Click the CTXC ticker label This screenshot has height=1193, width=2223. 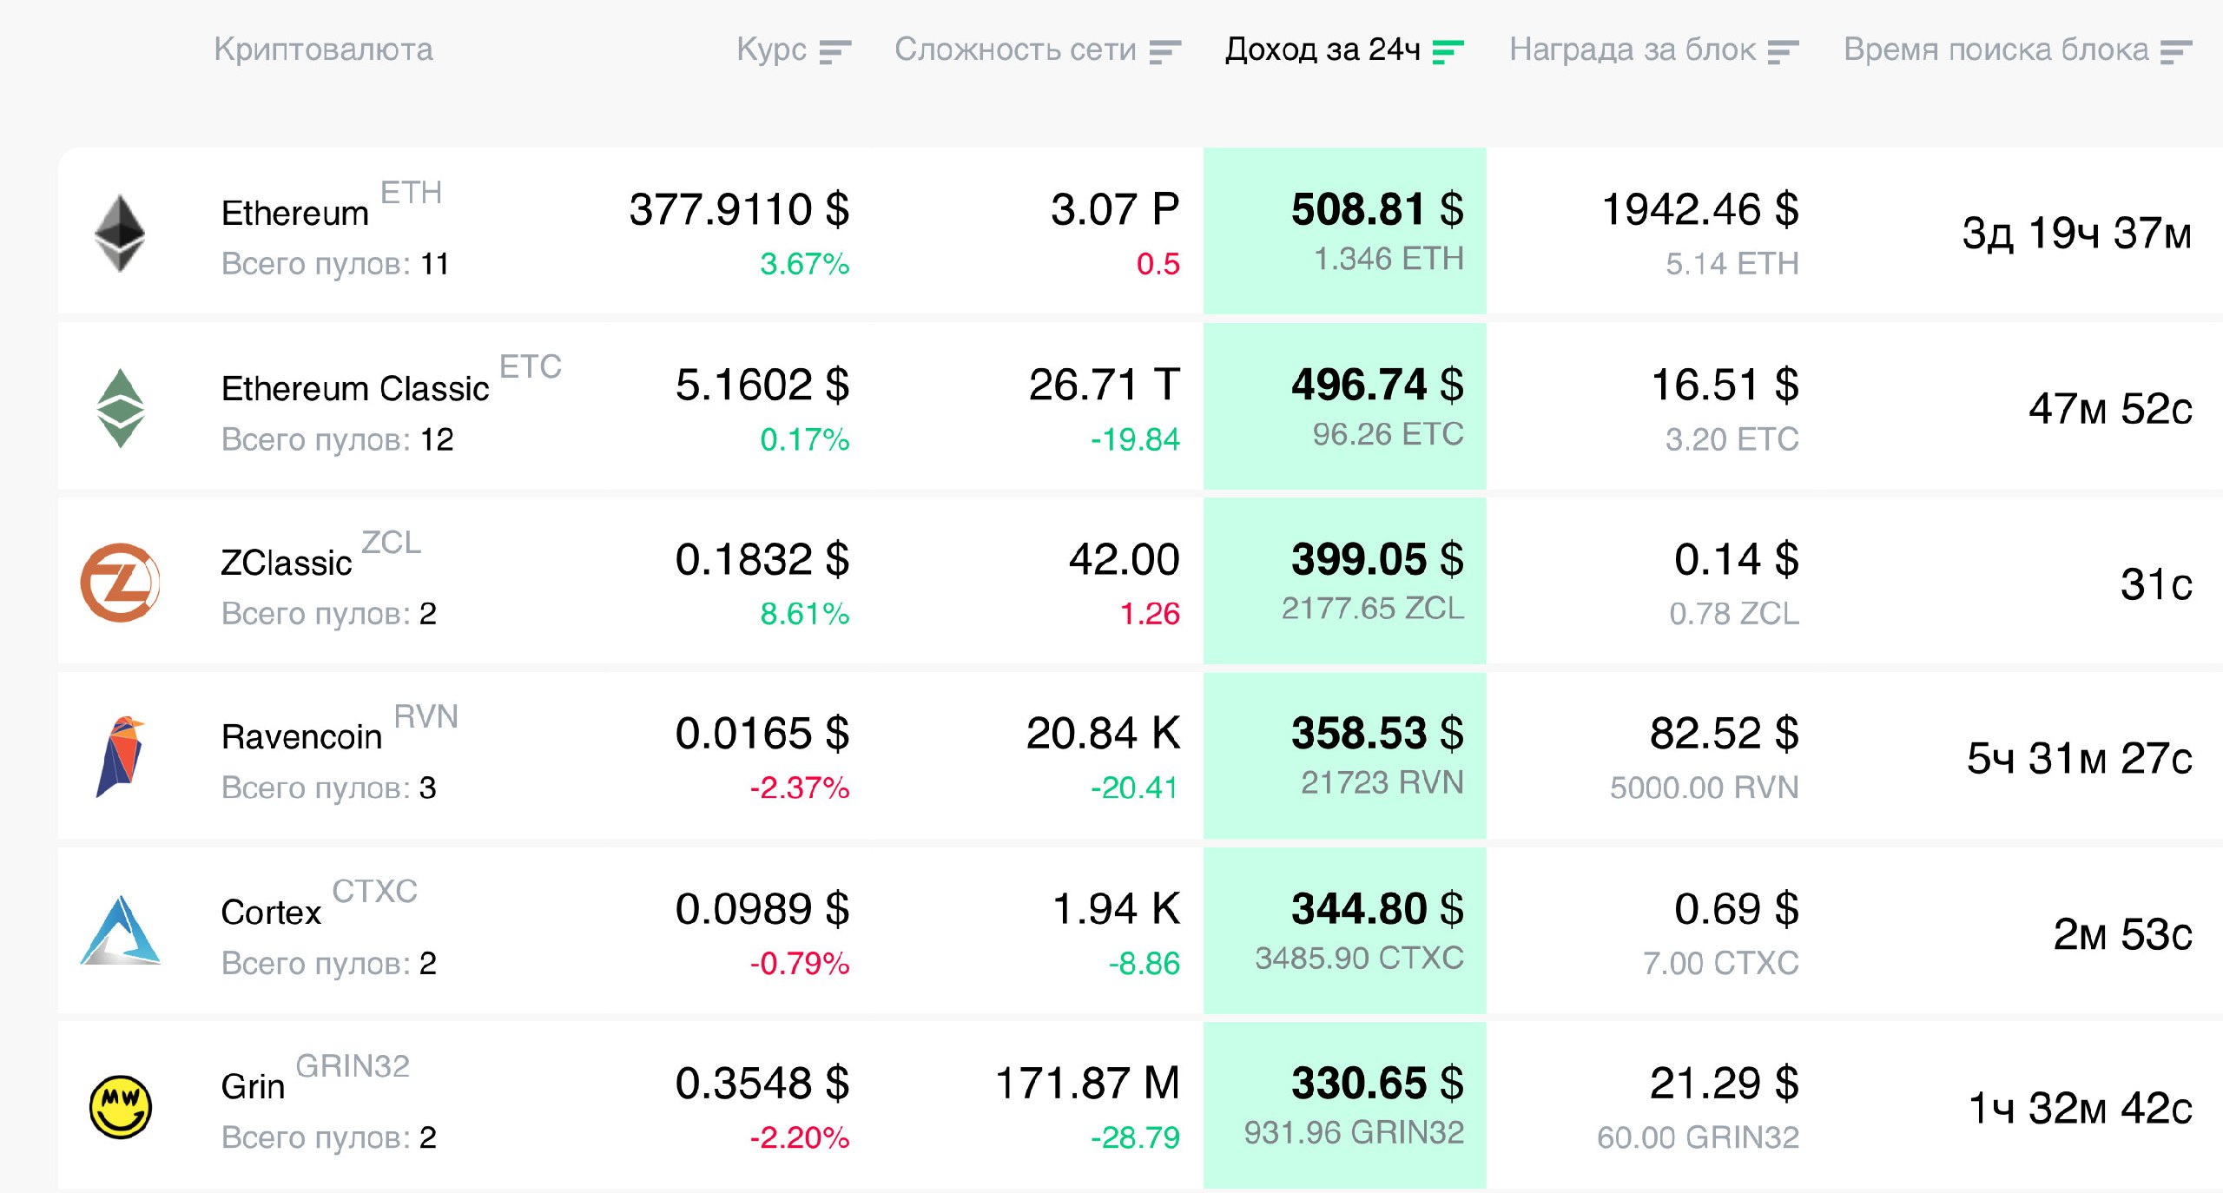[374, 892]
